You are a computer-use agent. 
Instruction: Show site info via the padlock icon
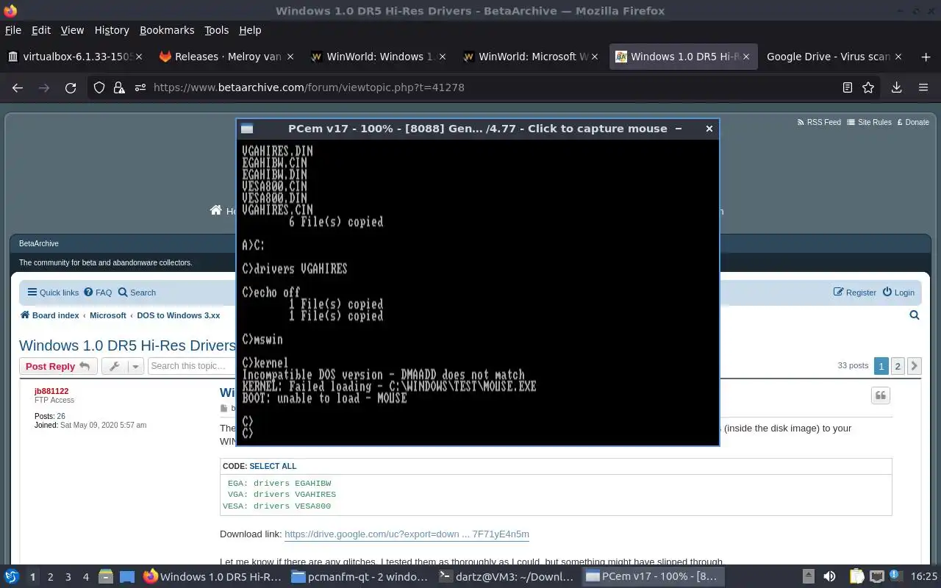[119, 87]
